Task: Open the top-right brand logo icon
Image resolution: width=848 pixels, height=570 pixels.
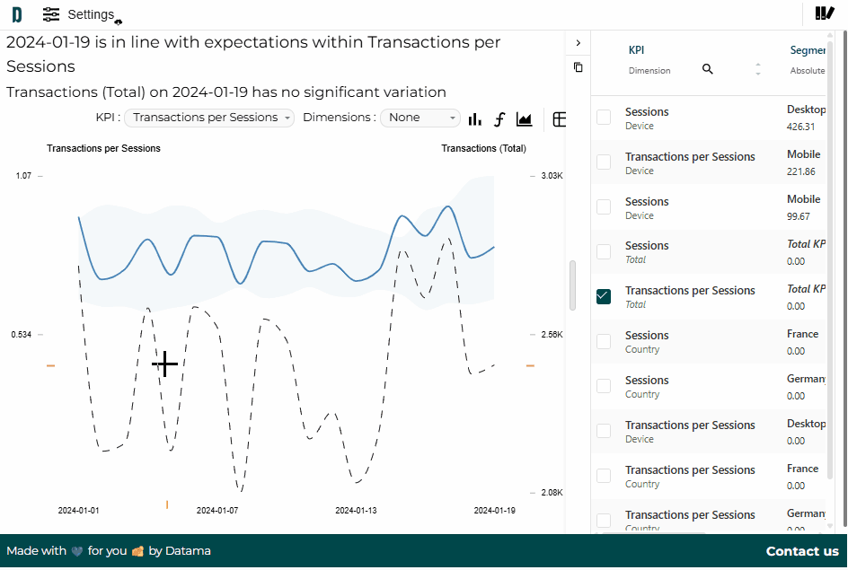Action: 825,13
